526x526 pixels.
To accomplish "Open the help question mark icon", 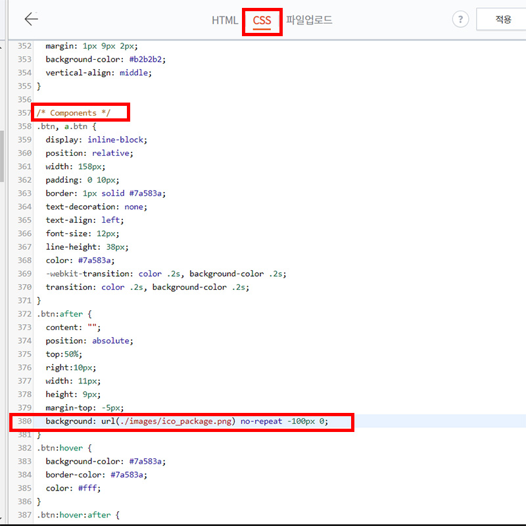I will pyautogui.click(x=460, y=20).
